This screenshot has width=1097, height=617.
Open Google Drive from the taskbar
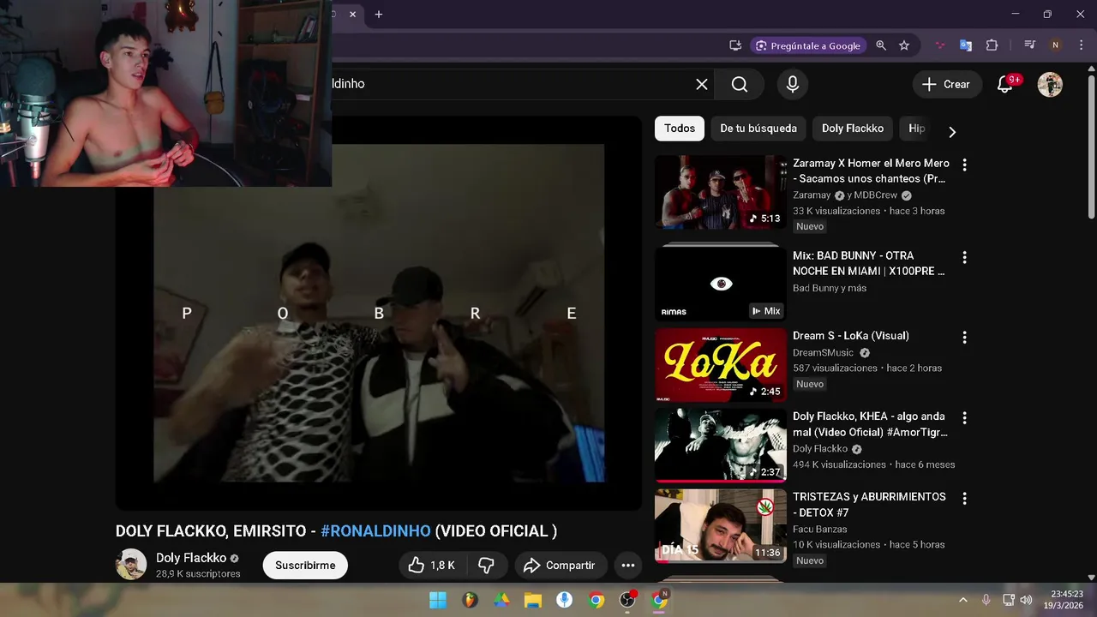[x=501, y=600]
